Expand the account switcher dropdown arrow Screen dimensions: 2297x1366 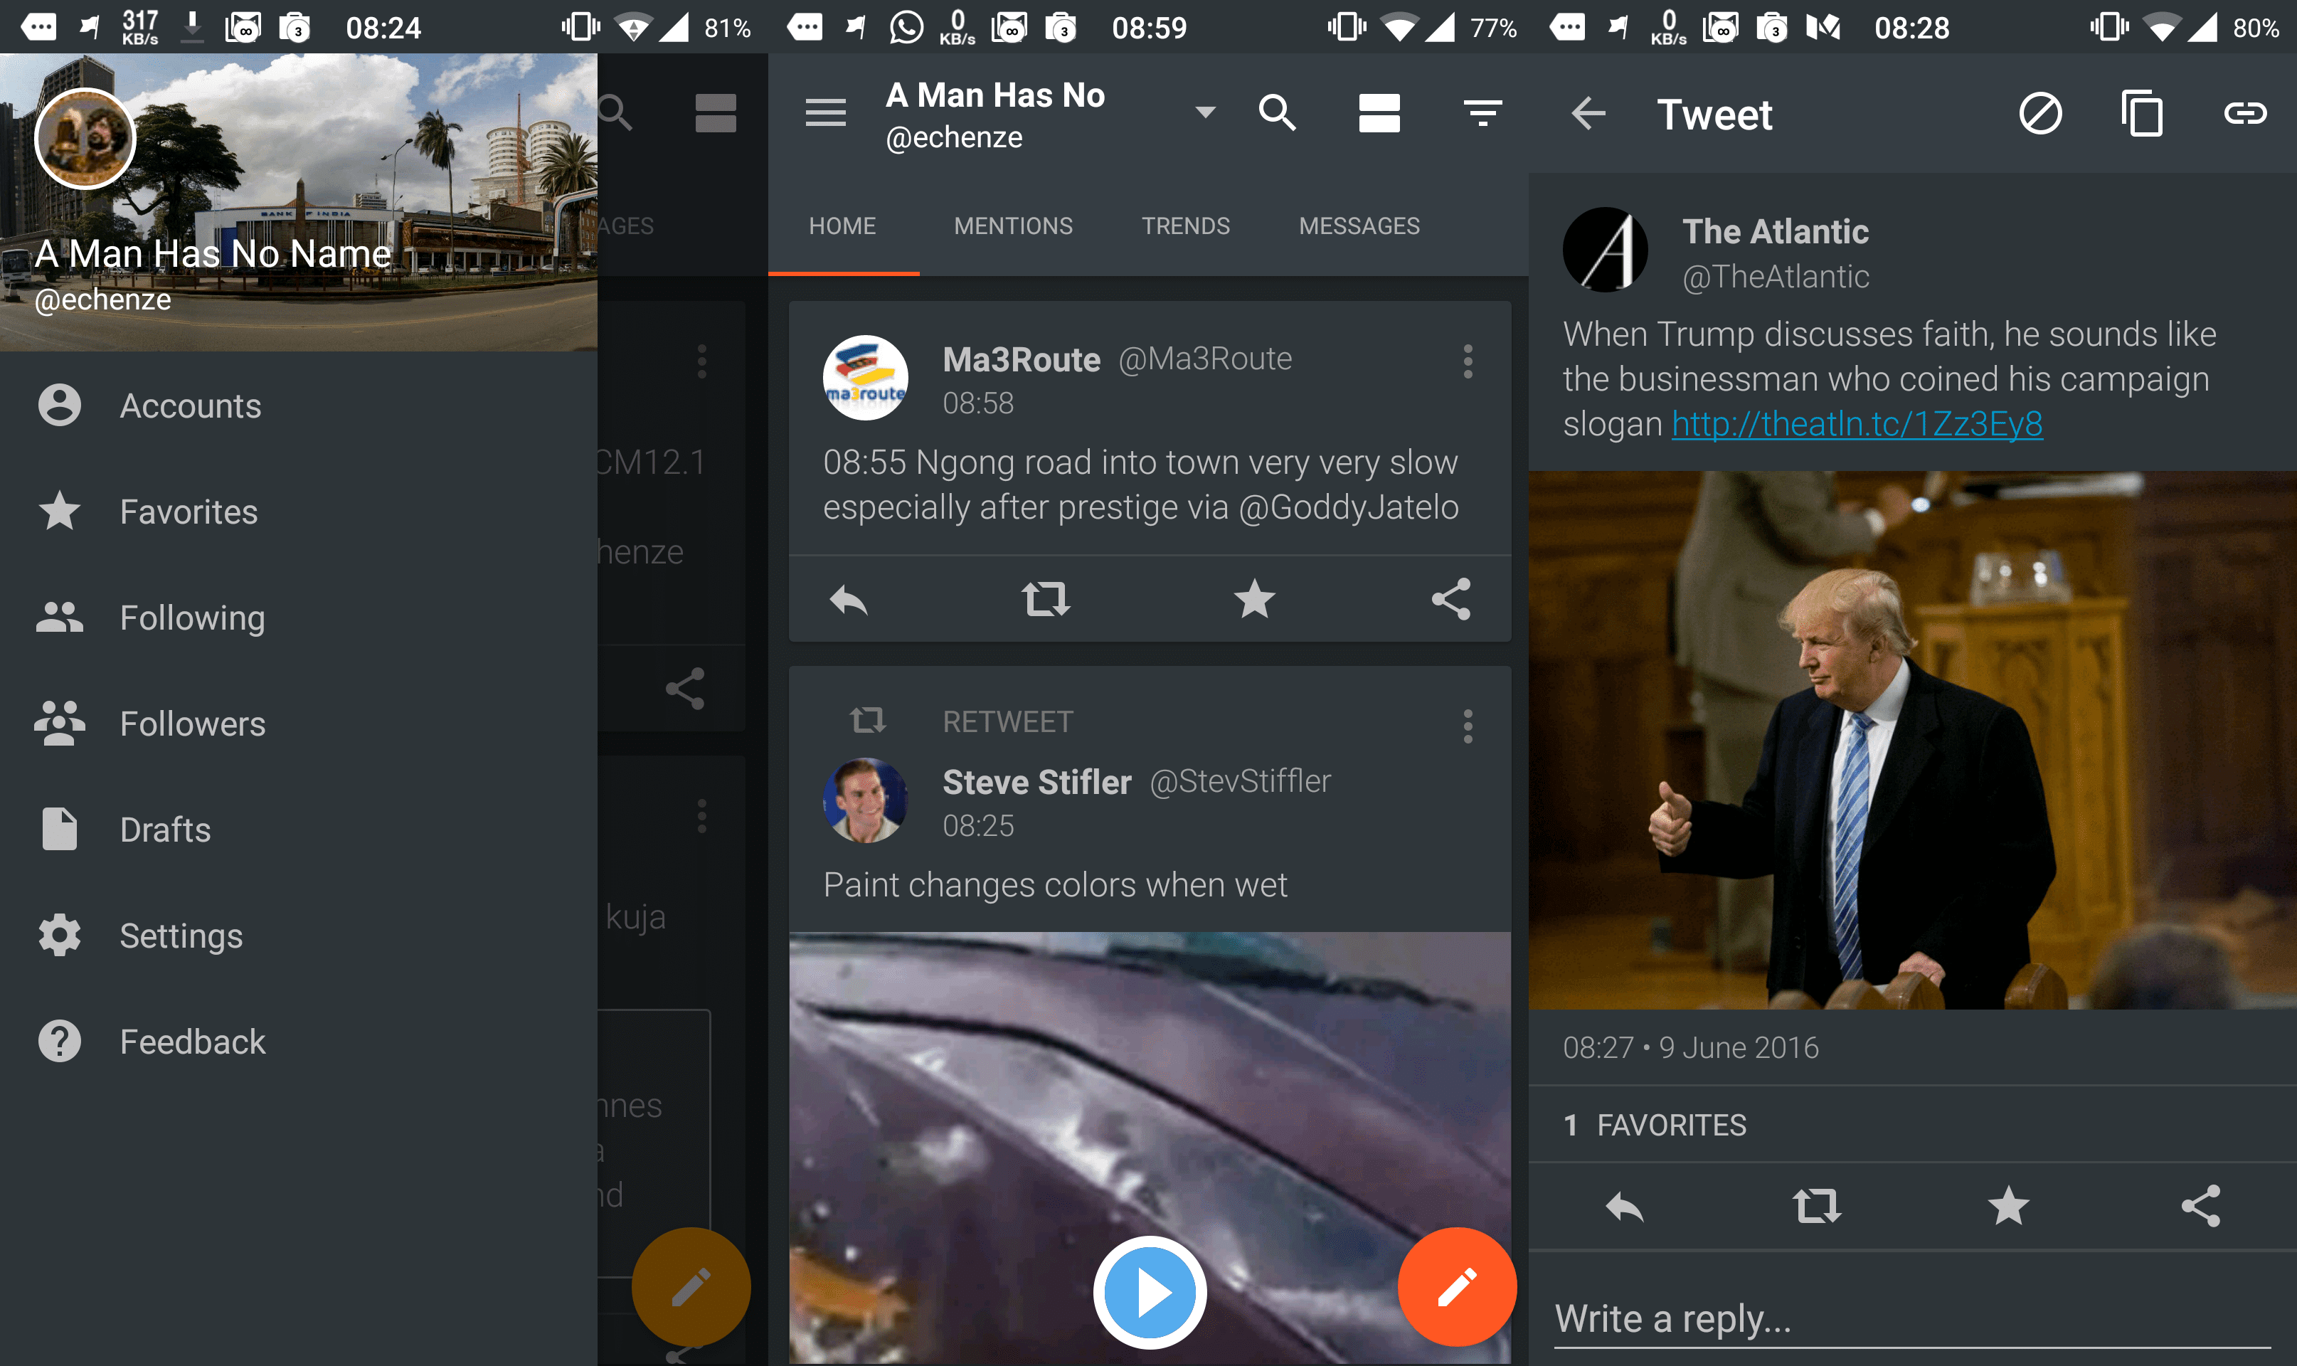tap(1204, 112)
